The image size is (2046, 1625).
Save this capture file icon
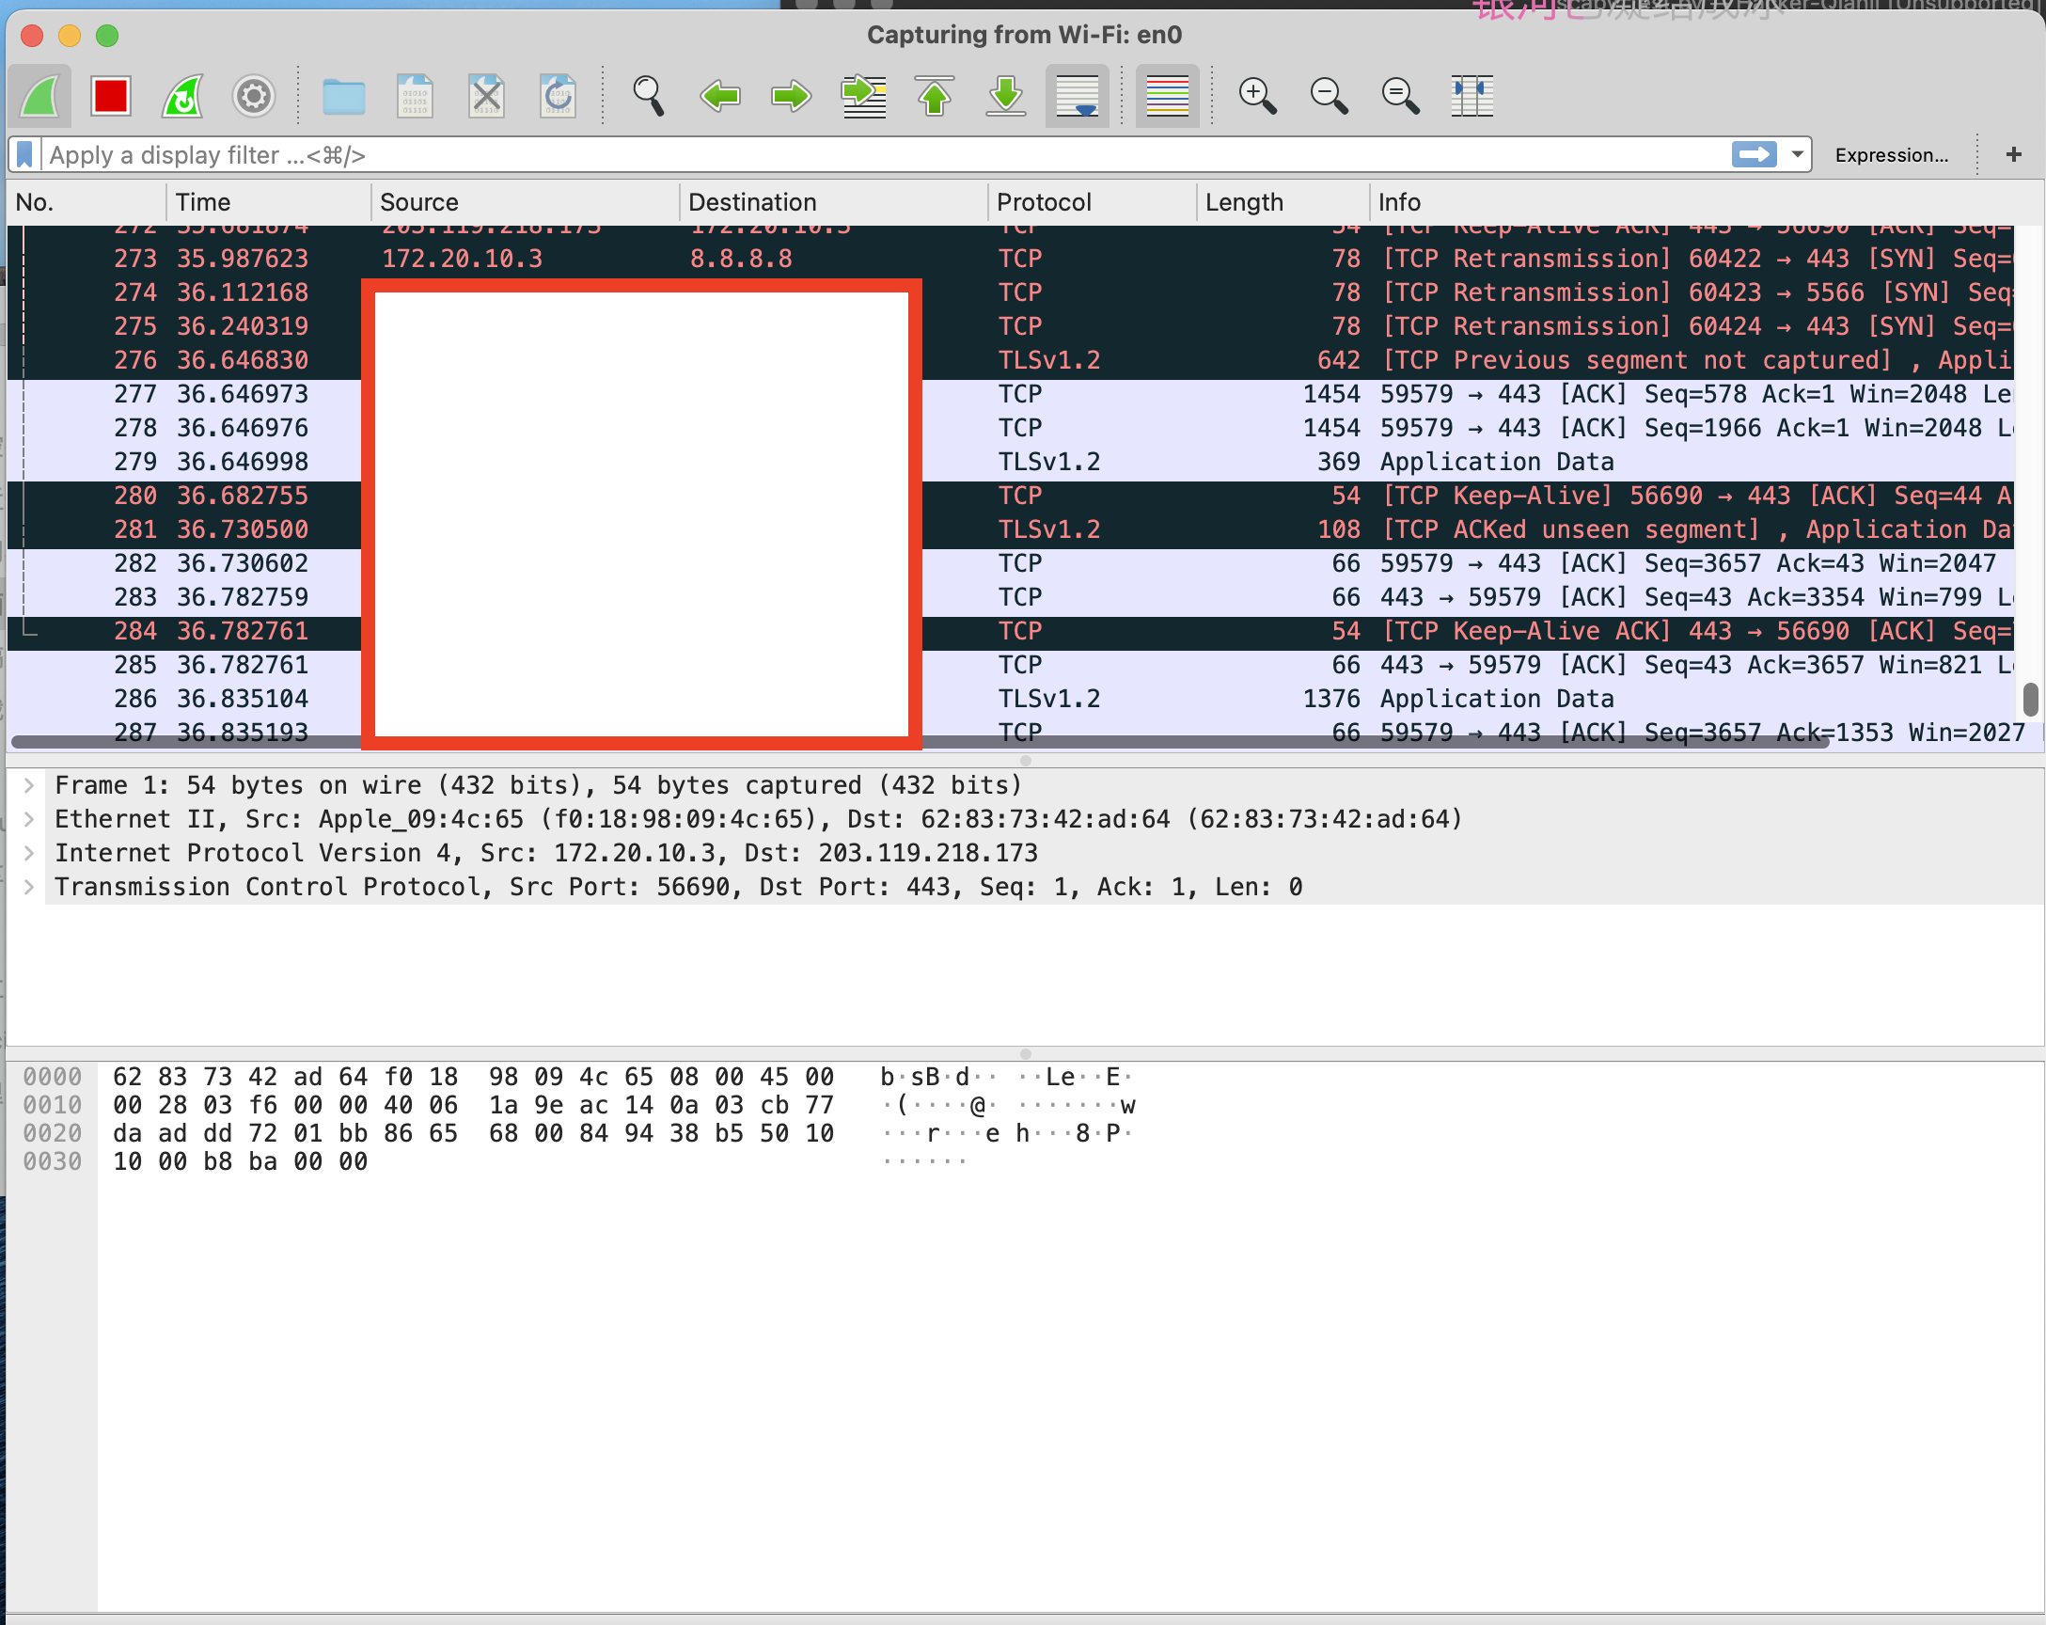tap(415, 96)
